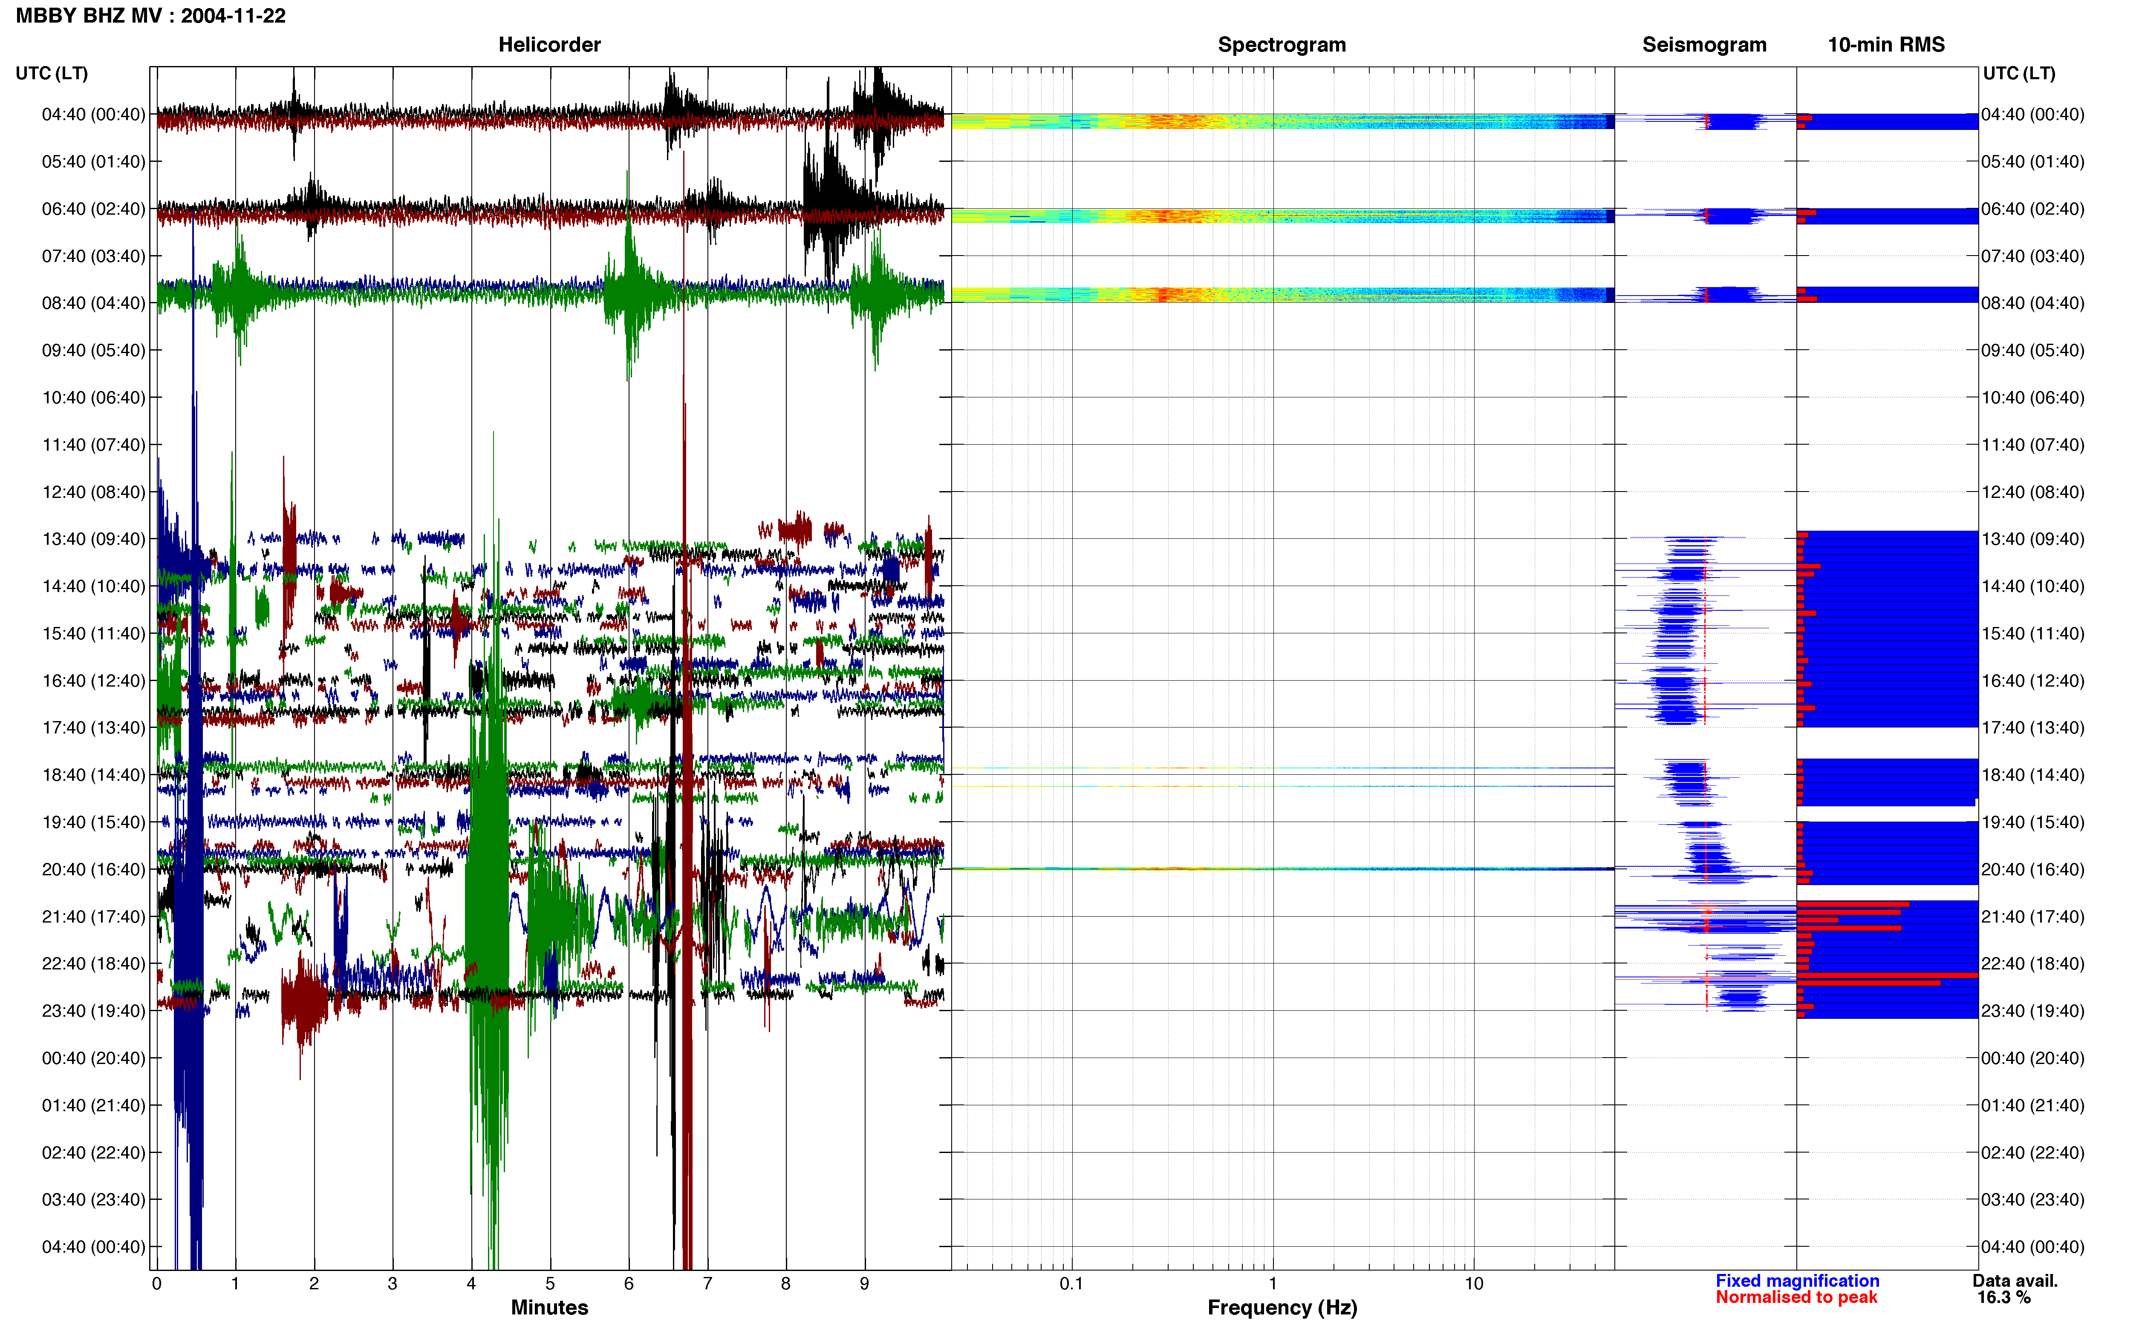Click left axis label 01:40 (21:40)
Viewport: 2139px width, 1337px height.
[94, 1104]
